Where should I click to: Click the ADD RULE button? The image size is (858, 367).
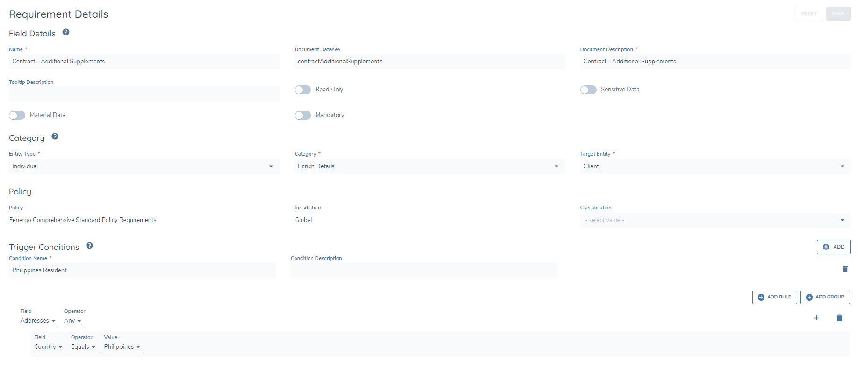point(774,297)
